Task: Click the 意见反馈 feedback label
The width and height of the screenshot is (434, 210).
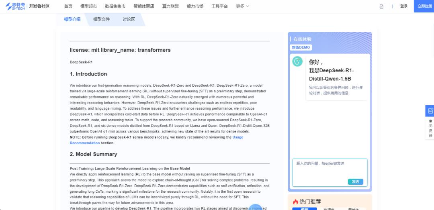Action: (x=430, y=128)
